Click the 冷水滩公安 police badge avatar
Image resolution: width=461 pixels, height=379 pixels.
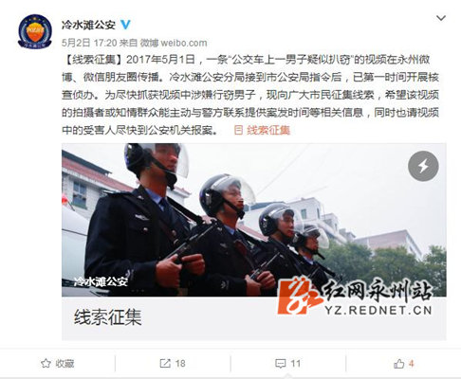(35, 31)
